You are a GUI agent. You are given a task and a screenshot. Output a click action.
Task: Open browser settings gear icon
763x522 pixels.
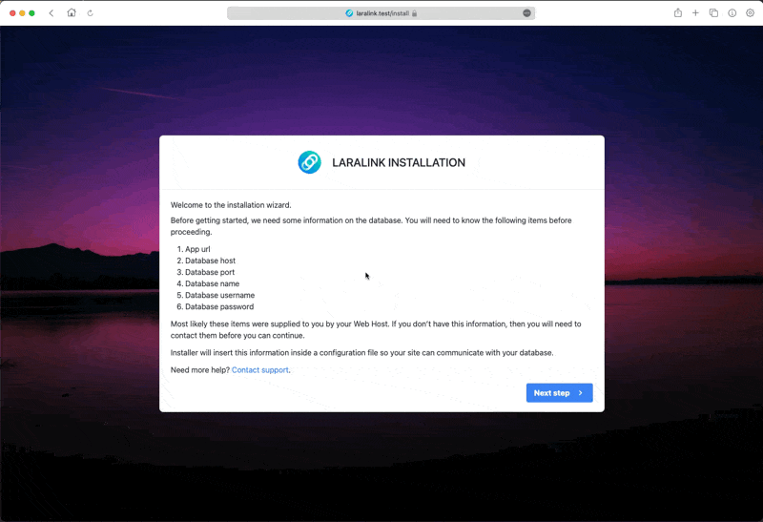pyautogui.click(x=750, y=13)
